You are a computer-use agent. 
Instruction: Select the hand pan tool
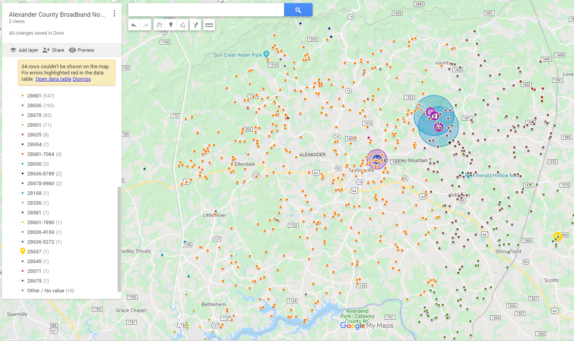coord(159,25)
